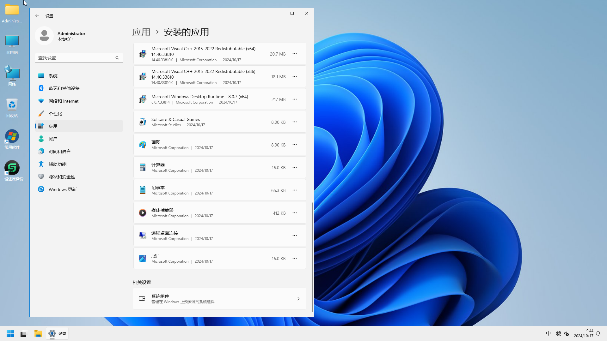Open the notification bell in tray

click(598, 333)
